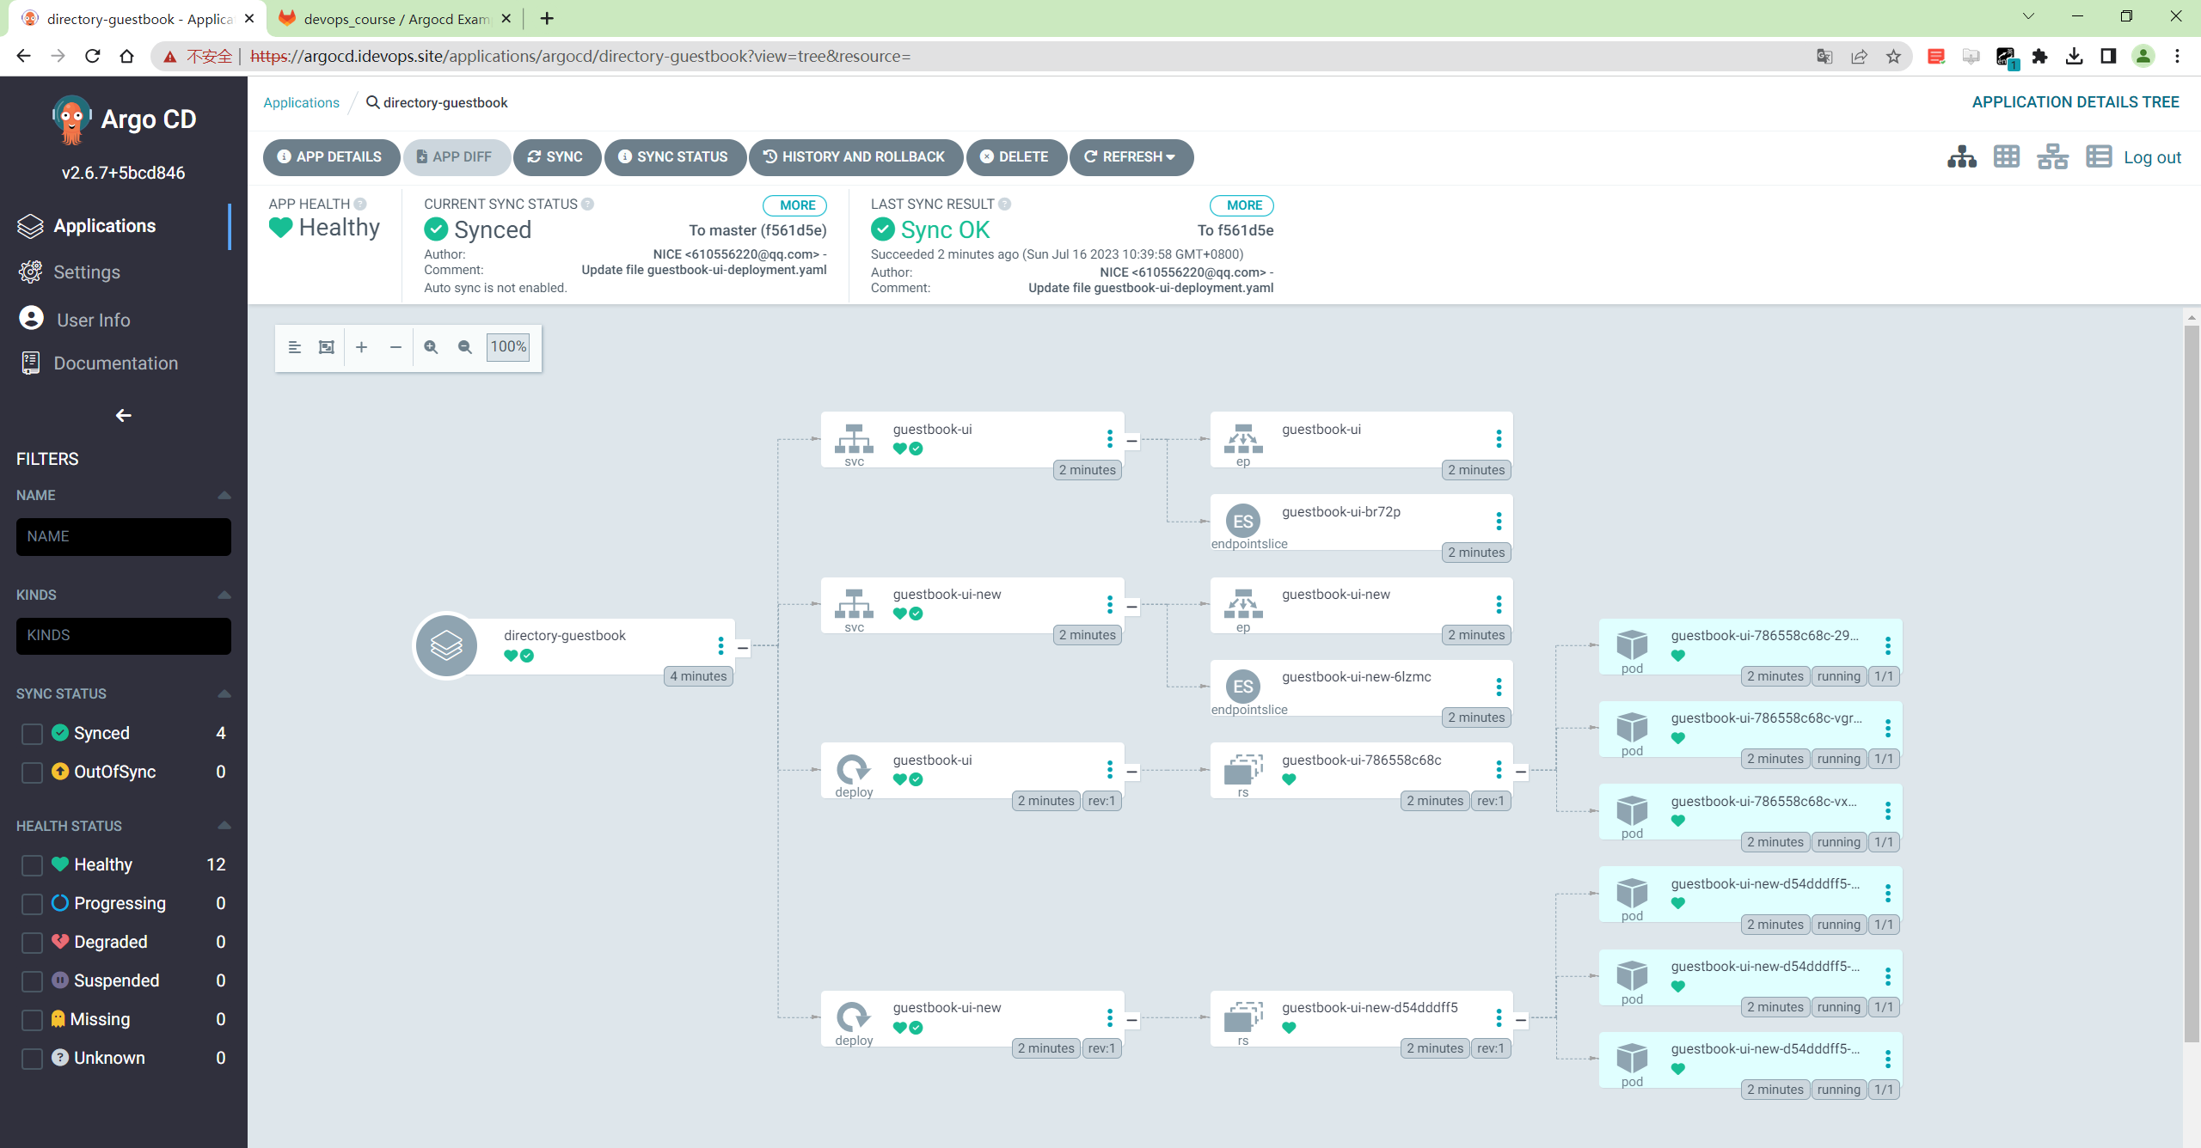
Task: Tick the Progressing filter checkbox
Action: point(32,904)
